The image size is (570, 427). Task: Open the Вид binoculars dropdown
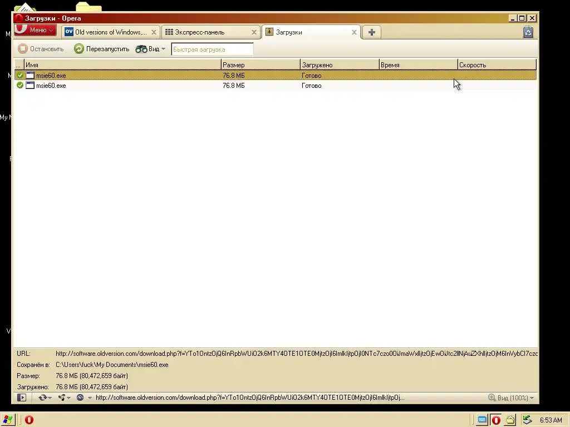click(x=150, y=49)
